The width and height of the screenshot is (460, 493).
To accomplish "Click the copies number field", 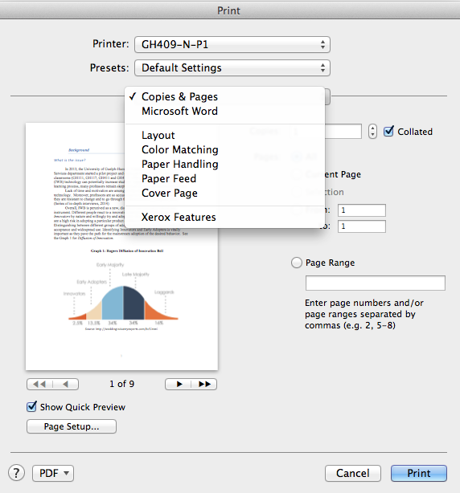I will point(343,131).
